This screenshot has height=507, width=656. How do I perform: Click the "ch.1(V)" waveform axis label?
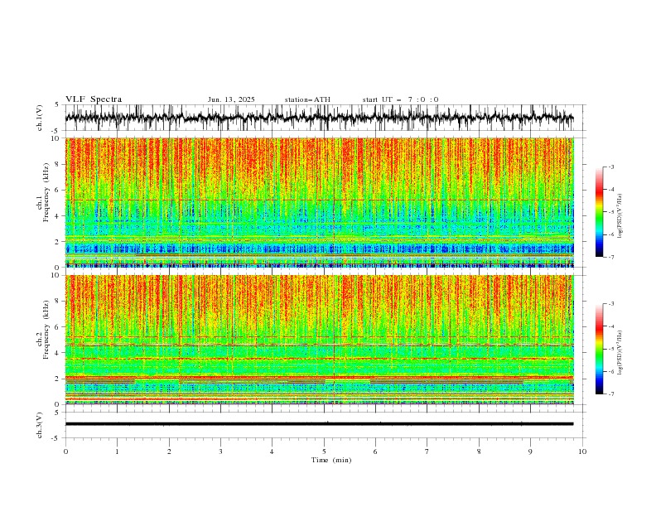click(x=40, y=118)
